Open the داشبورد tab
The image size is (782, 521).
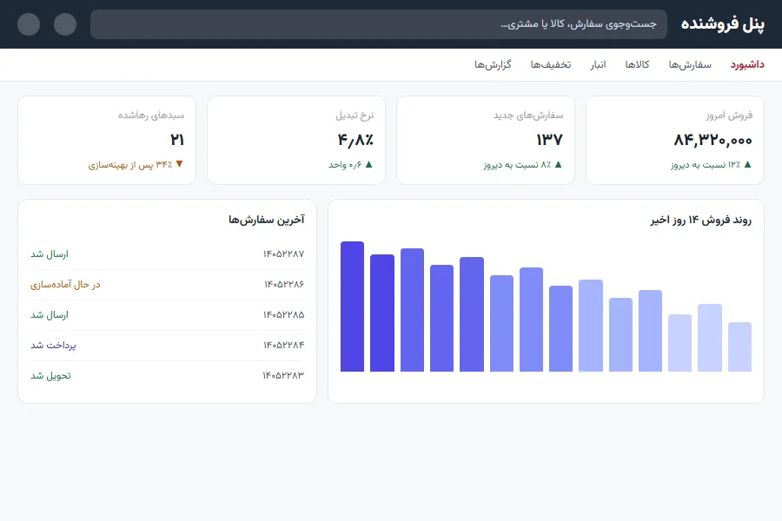click(x=747, y=64)
